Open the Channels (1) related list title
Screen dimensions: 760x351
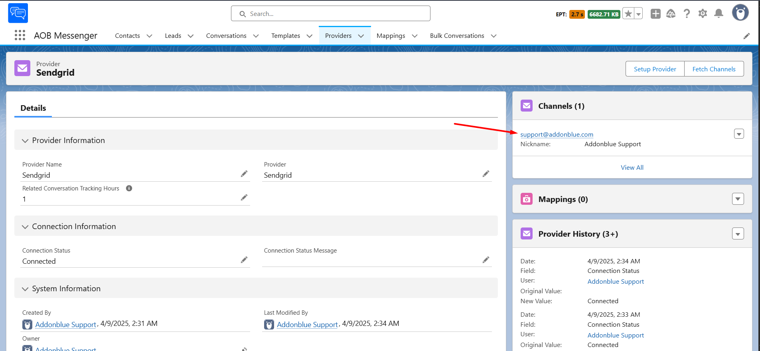561,106
